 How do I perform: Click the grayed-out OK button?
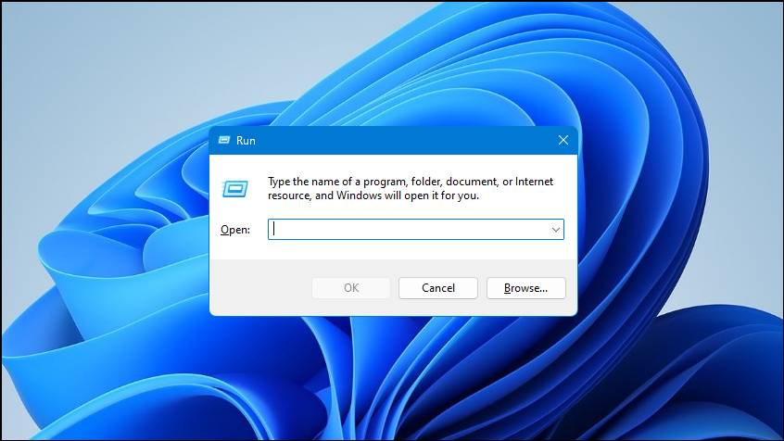click(351, 288)
